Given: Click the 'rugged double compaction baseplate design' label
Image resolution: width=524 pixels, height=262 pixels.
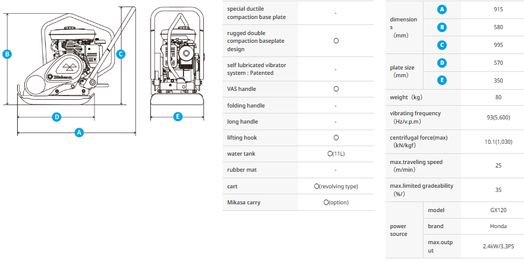Looking at the screenshot, I should 256,41.
